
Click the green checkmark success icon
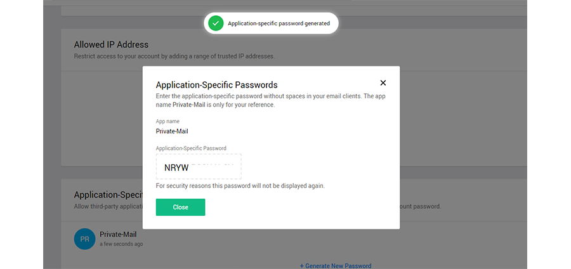216,23
